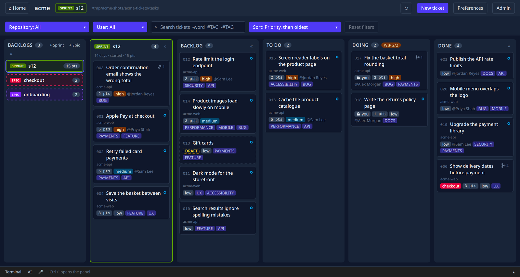The width and height of the screenshot is (520, 277).
Task: Click PERFORMANCE tag on ticket 016
Action: pyautogui.click(x=285, y=126)
